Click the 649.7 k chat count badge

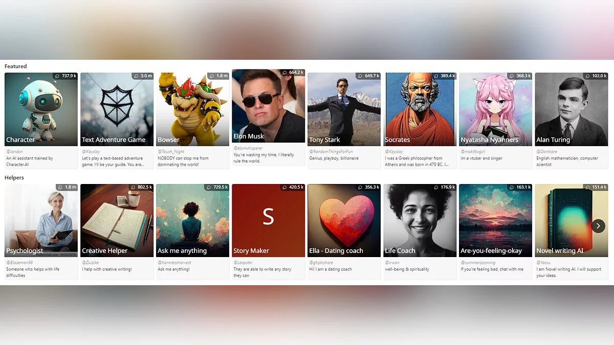click(368, 76)
